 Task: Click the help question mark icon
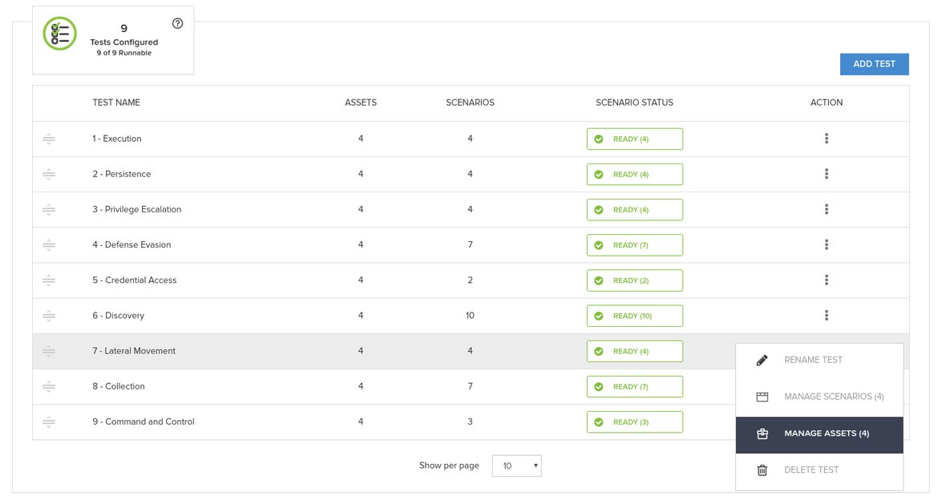pos(178,23)
